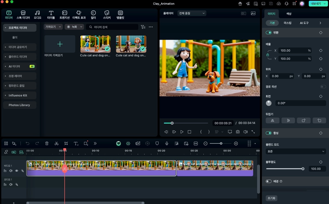Undo the last action in the timeline toolbar
The image size is (329, 204).
[x=28, y=143]
